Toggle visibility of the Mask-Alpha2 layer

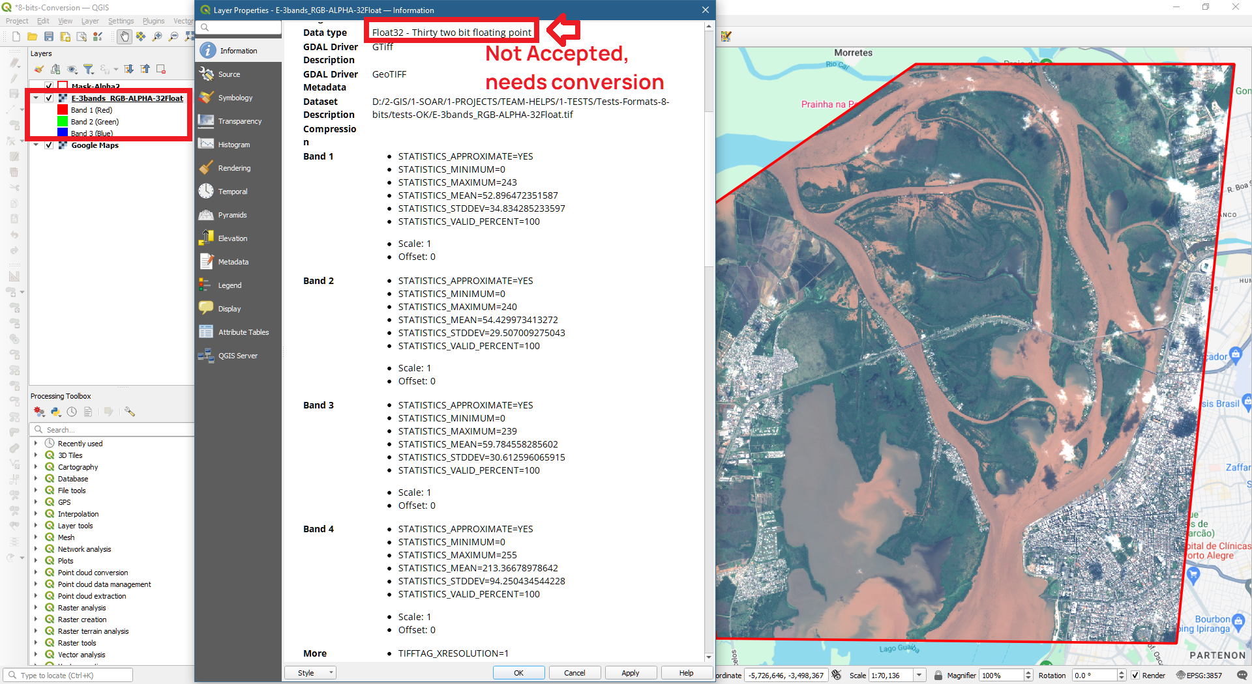49,86
